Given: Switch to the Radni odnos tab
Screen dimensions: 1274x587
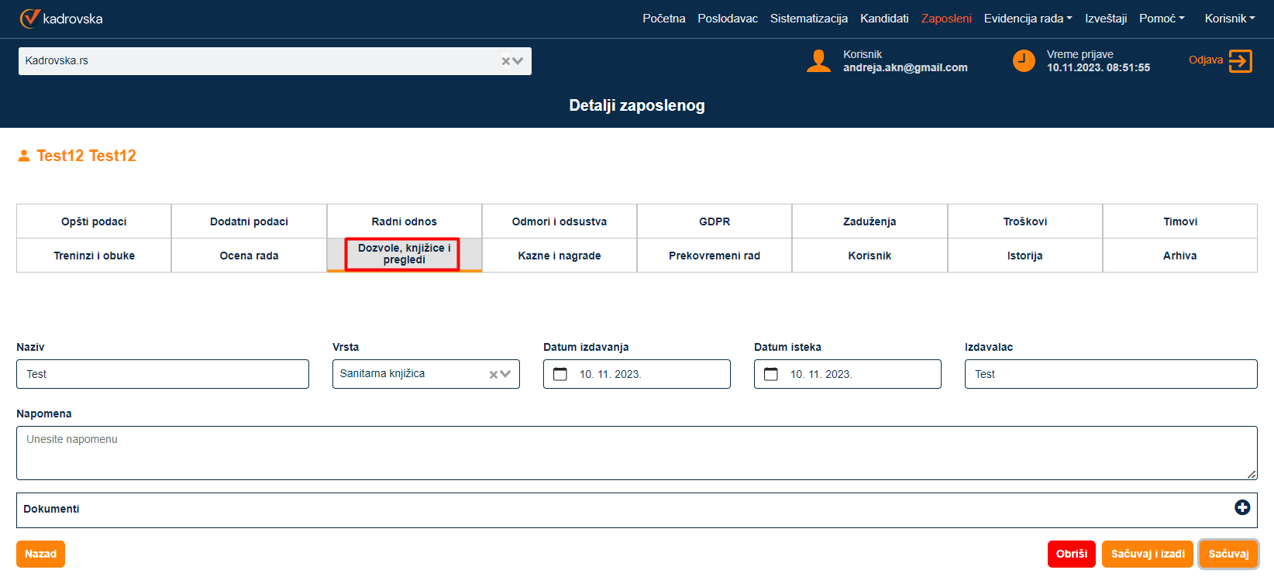Looking at the screenshot, I should [x=404, y=221].
